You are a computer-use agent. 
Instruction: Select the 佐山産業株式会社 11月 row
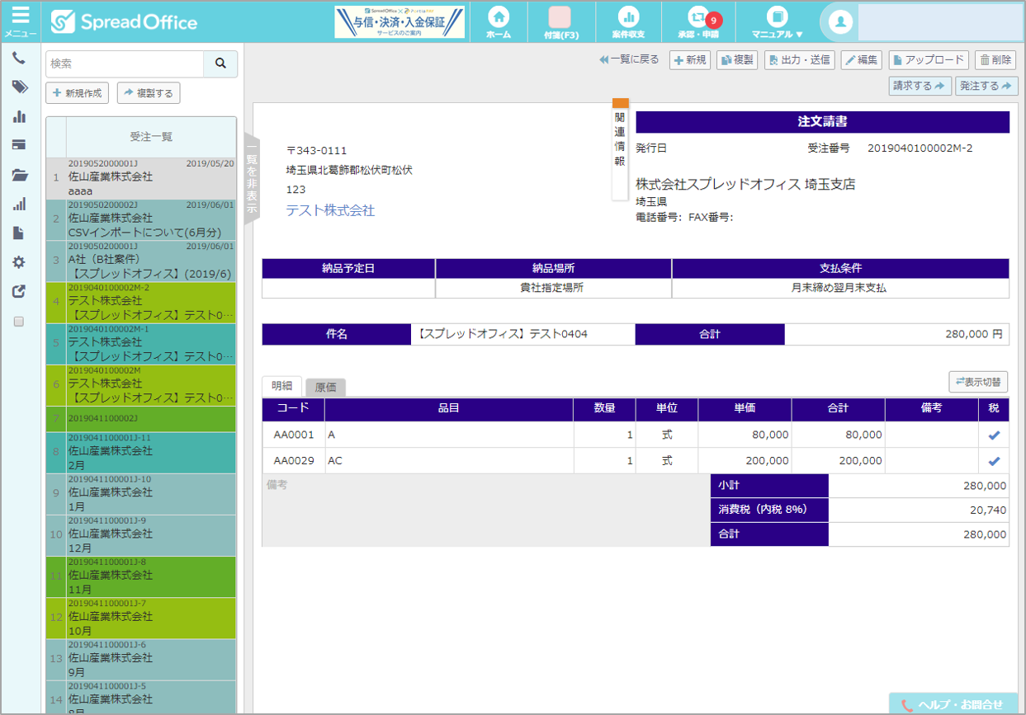coord(140,576)
